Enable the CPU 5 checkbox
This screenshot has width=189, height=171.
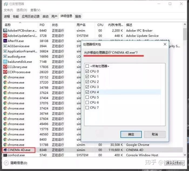87,97
